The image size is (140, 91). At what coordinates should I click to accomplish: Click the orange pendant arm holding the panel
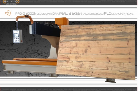tap(24, 19)
